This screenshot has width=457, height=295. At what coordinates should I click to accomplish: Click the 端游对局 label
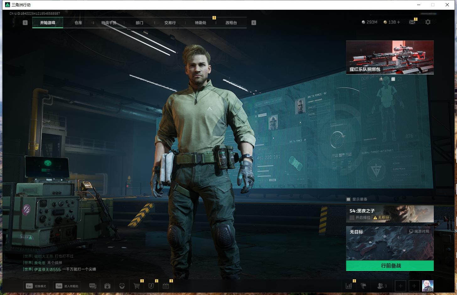click(x=419, y=231)
